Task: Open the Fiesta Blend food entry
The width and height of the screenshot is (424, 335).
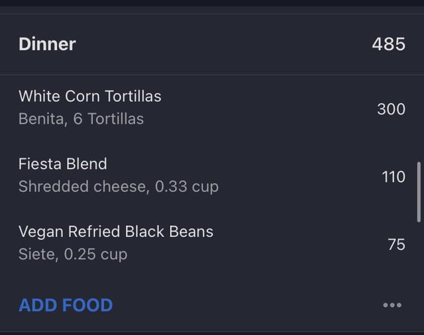Action: pos(212,175)
